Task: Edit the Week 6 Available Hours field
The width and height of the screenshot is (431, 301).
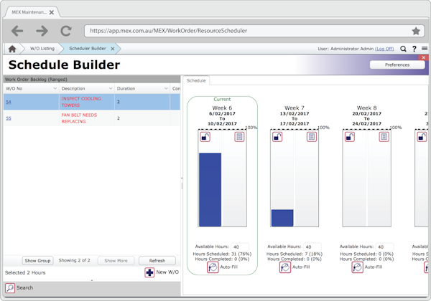Action: [x=240, y=247]
